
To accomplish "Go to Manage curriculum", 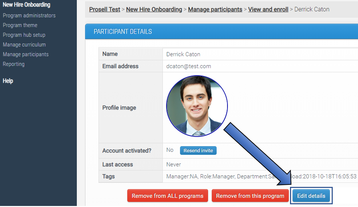I will [x=24, y=44].
